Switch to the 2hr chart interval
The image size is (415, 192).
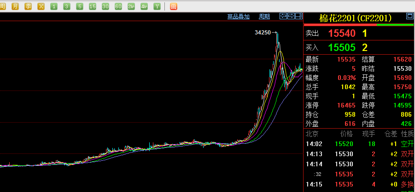[x=131, y=6]
